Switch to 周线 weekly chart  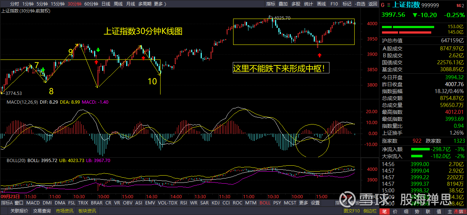coord(118,4)
